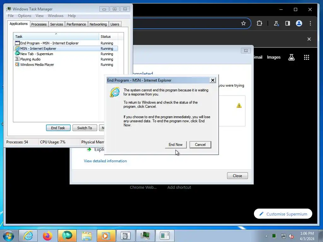Toggle the browser side panel icon
Viewport: 323px width, 242px height.
tap(288, 23)
